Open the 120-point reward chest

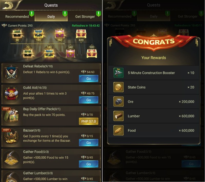point(38,34)
